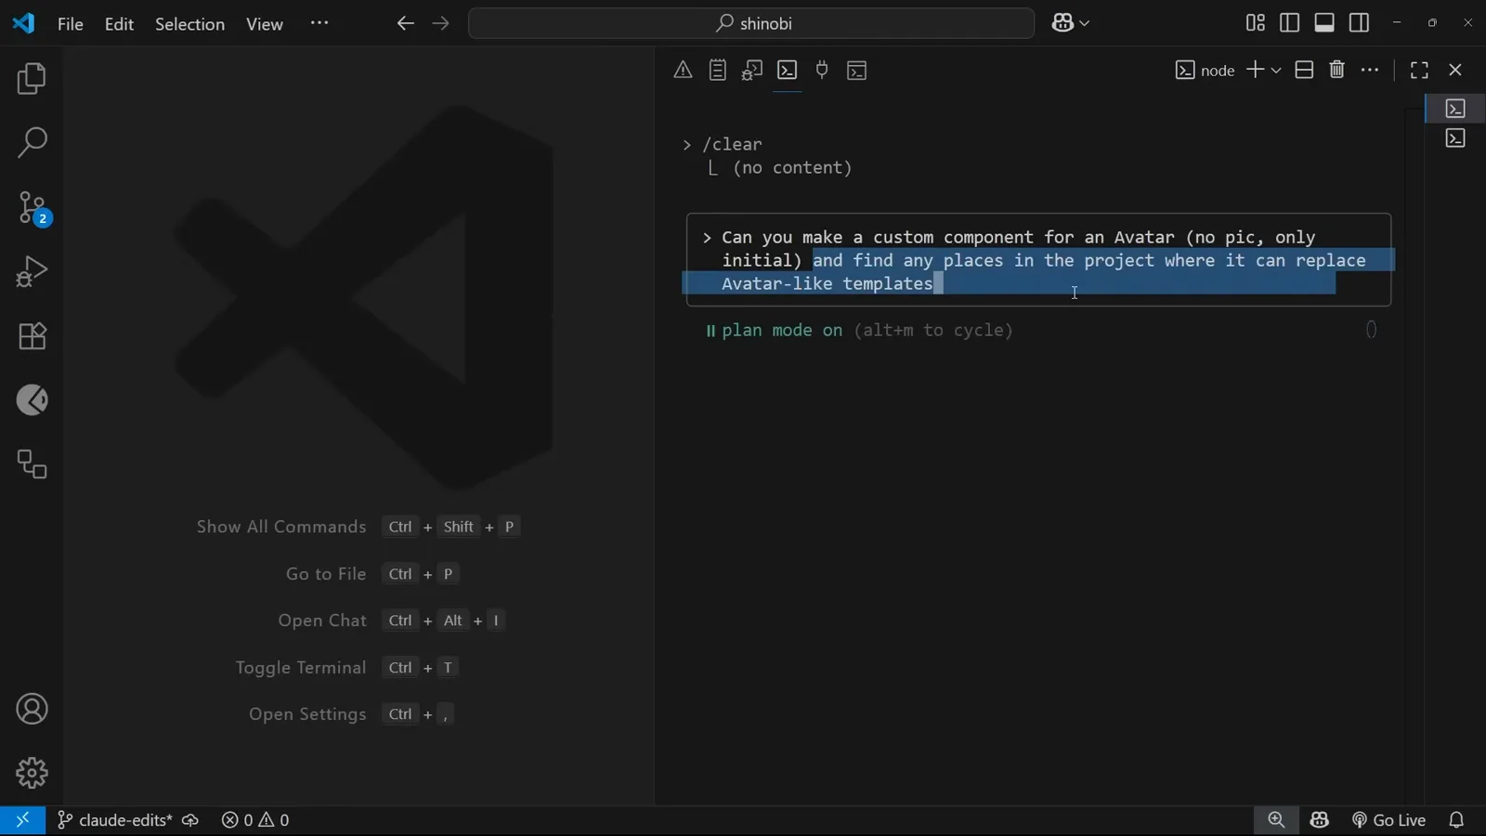This screenshot has width=1486, height=836.
Task: Open Source Control with 2 pending changes
Action: click(x=32, y=208)
